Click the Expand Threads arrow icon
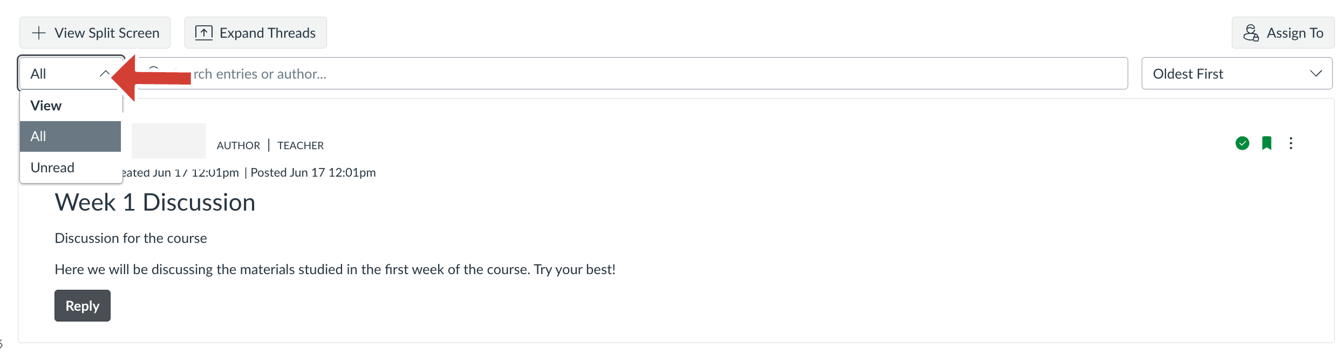 tap(203, 33)
